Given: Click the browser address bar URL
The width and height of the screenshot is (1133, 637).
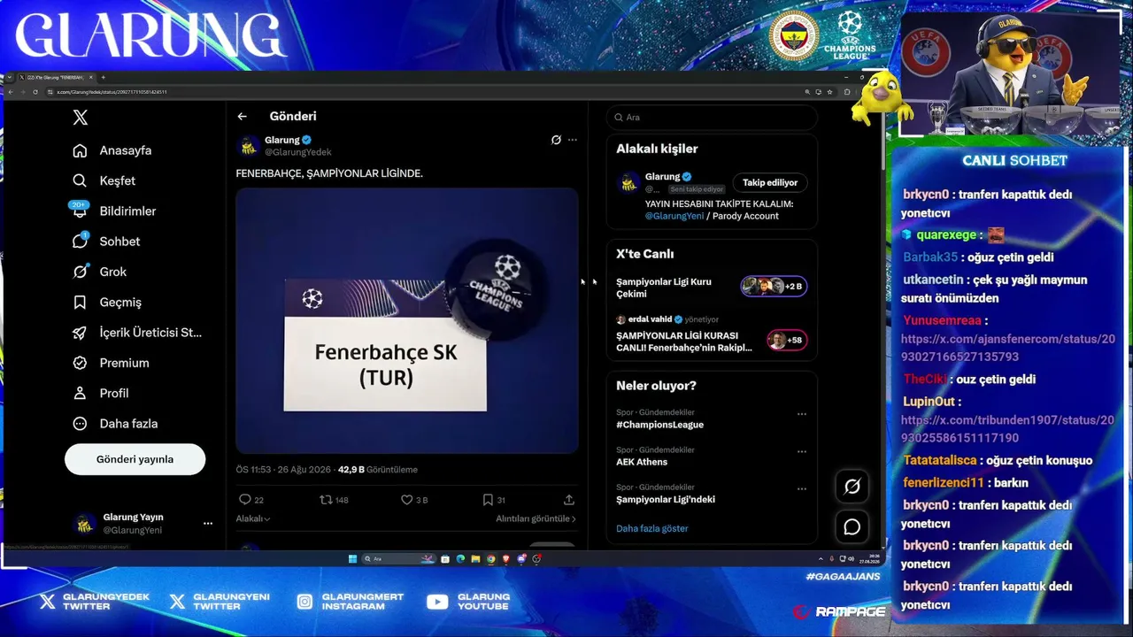Looking at the screenshot, I should click(112, 92).
